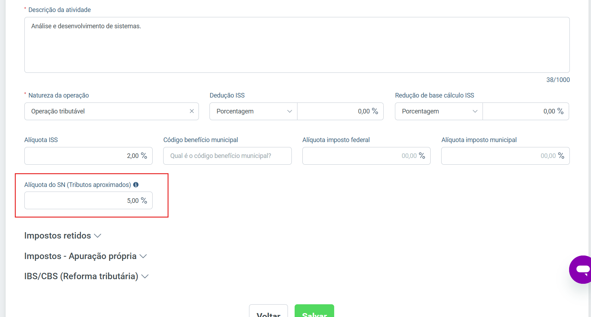The height and width of the screenshot is (317, 591).
Task: Click the Código benefício municipal label
Action: pyautogui.click(x=201, y=140)
